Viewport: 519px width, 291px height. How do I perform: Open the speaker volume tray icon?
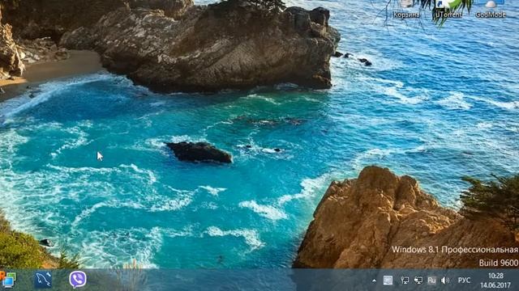pyautogui.click(x=445, y=280)
